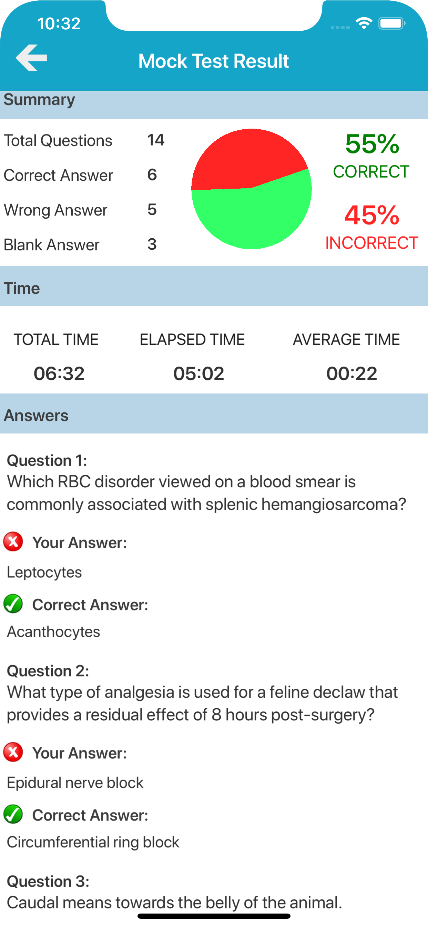Tap the elapsed time value 05:02

(x=198, y=373)
